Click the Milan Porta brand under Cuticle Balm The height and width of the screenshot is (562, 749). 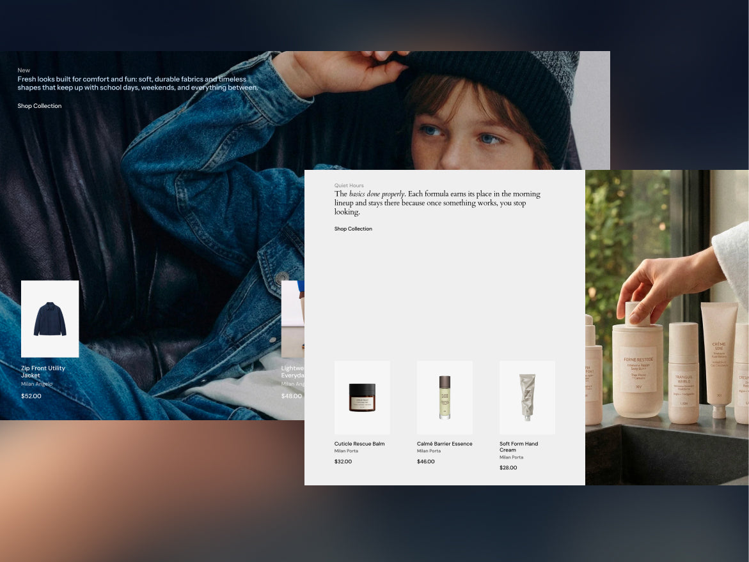[346, 451]
